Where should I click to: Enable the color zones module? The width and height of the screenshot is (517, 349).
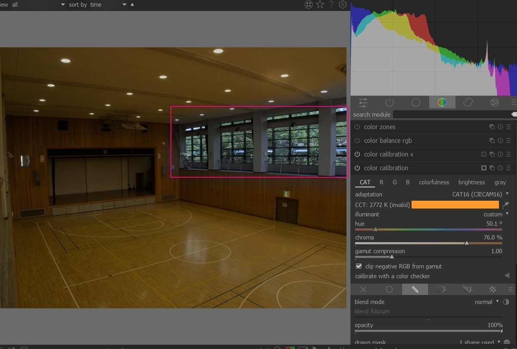pyautogui.click(x=357, y=127)
